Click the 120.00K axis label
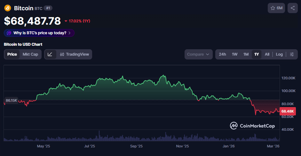 [288, 78]
